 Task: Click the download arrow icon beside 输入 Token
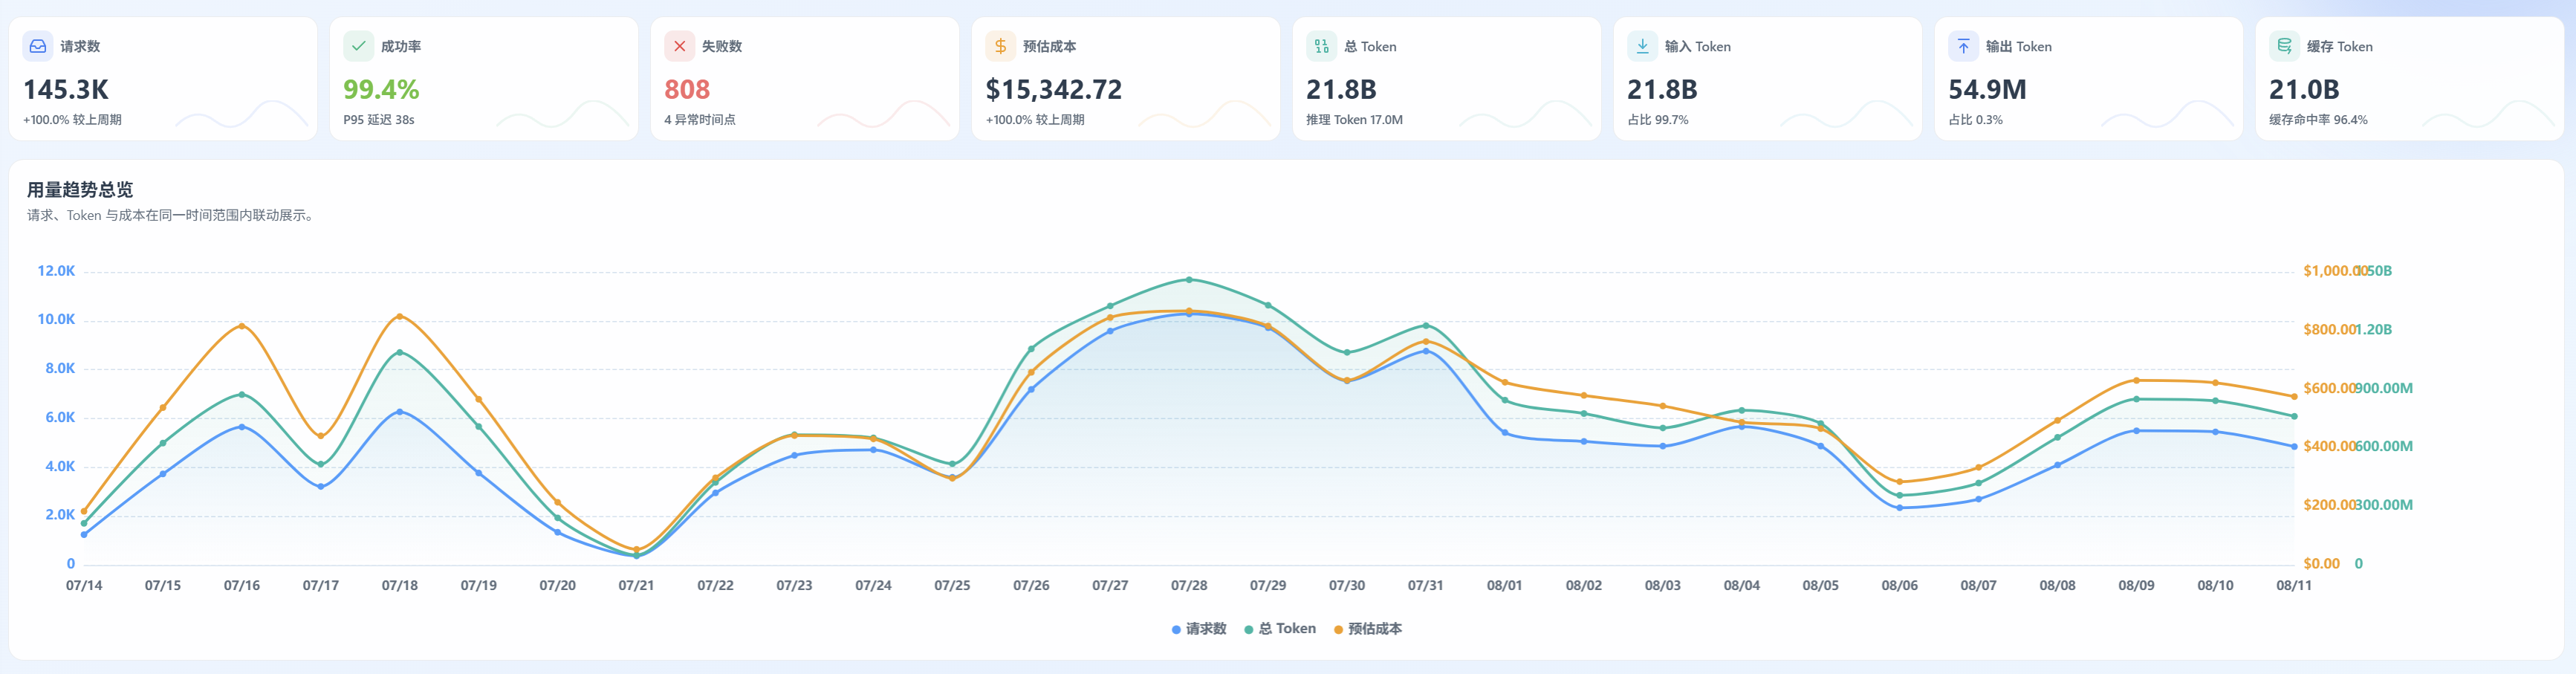(x=1642, y=46)
